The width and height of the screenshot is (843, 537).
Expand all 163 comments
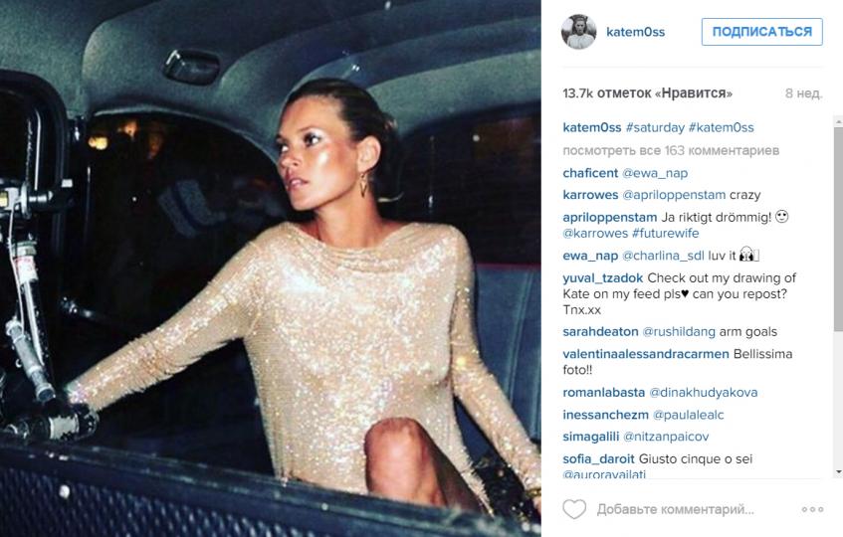[x=671, y=150]
